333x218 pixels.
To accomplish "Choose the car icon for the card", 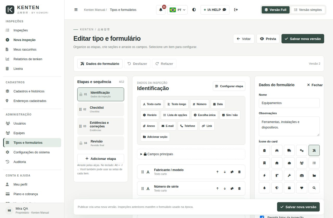I will (x=277, y=150).
